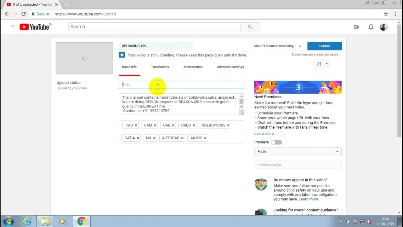Reload the page
403x227 pixels.
coord(24,14)
